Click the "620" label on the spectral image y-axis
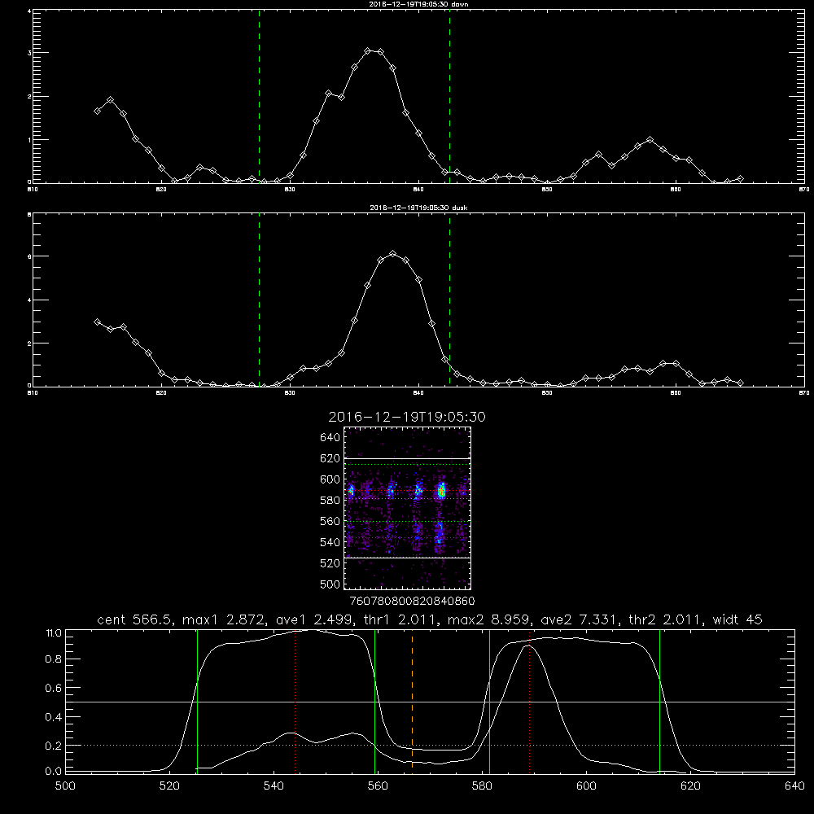 [330, 458]
